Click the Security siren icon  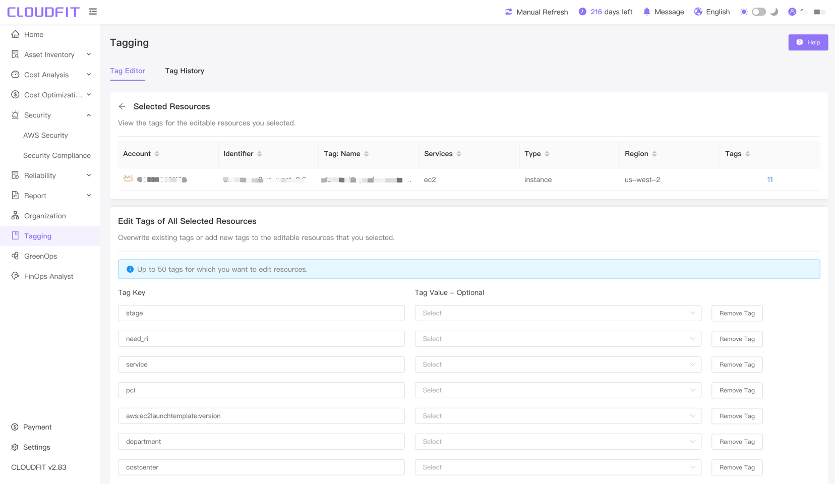point(15,115)
